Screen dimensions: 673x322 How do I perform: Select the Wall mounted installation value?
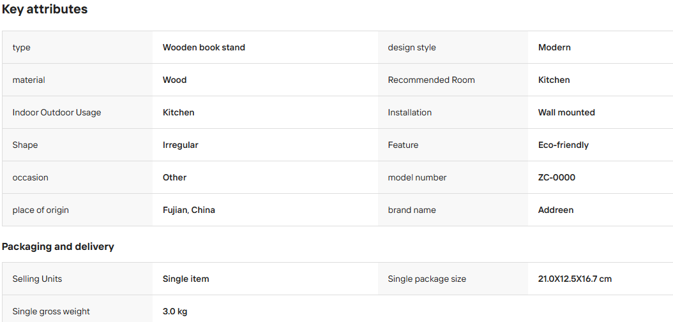[x=566, y=113]
